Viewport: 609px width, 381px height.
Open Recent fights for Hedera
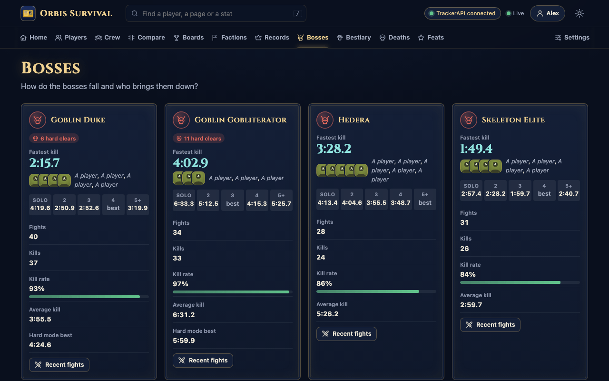[346, 334]
